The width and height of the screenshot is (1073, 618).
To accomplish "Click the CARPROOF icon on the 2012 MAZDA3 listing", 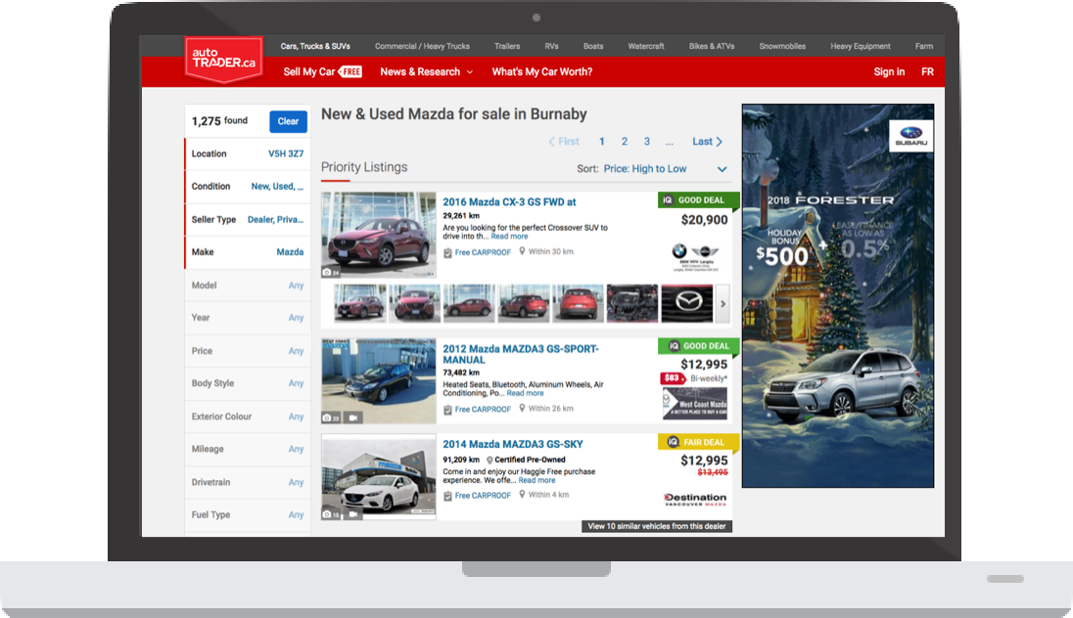I will pyautogui.click(x=447, y=410).
